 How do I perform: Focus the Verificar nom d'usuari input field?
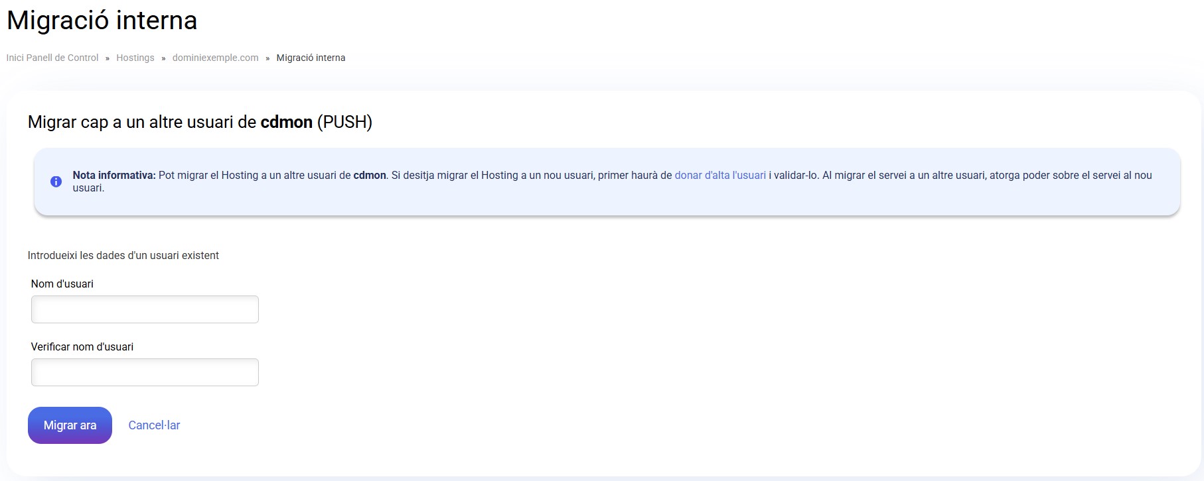click(x=145, y=372)
